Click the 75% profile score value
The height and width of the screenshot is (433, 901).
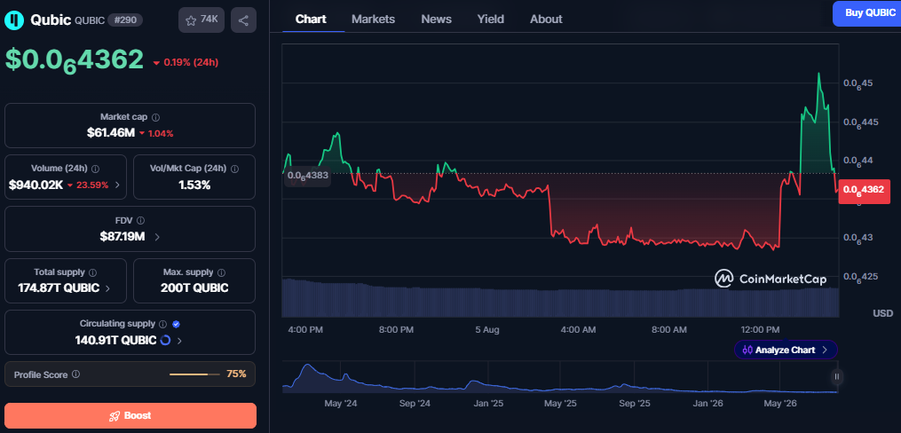pyautogui.click(x=236, y=374)
